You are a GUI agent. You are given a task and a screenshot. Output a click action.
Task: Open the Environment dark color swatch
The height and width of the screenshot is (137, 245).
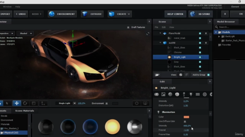click(x=115, y=104)
